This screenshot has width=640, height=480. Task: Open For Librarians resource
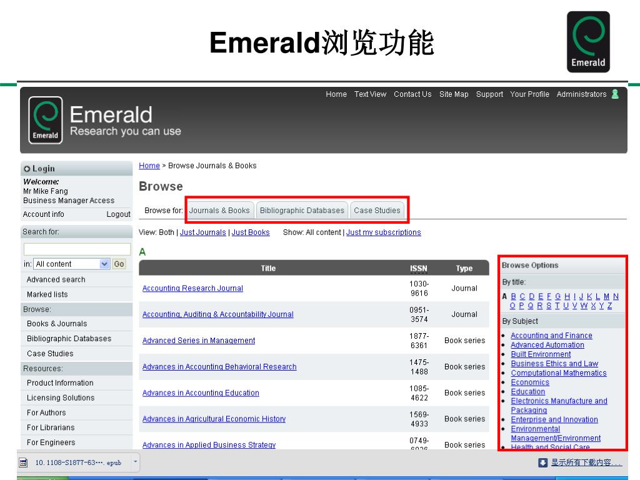click(x=51, y=427)
